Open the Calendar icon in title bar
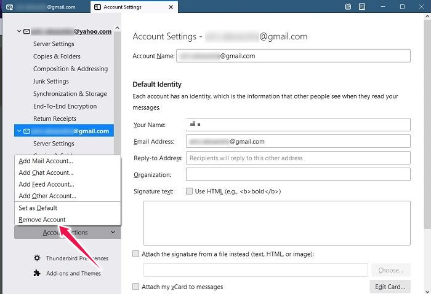 [348, 7]
